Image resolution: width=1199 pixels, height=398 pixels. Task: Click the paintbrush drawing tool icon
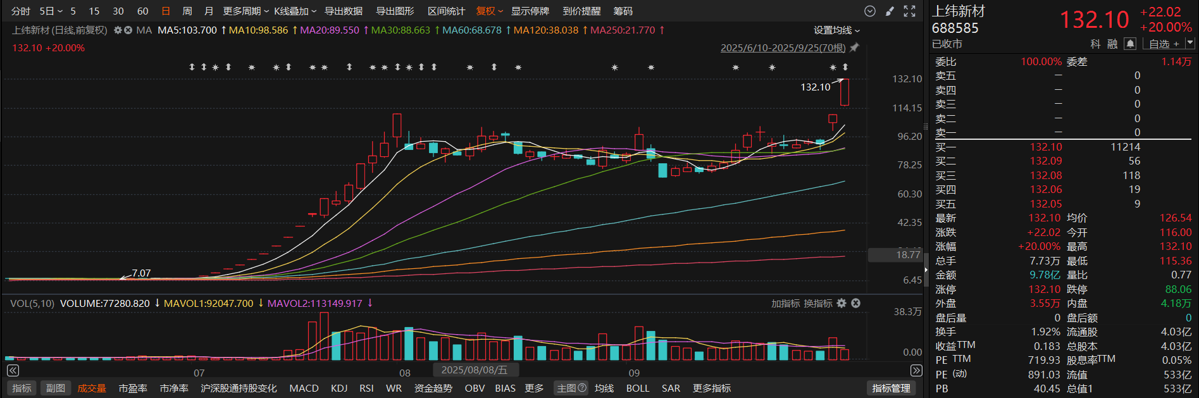(890, 11)
